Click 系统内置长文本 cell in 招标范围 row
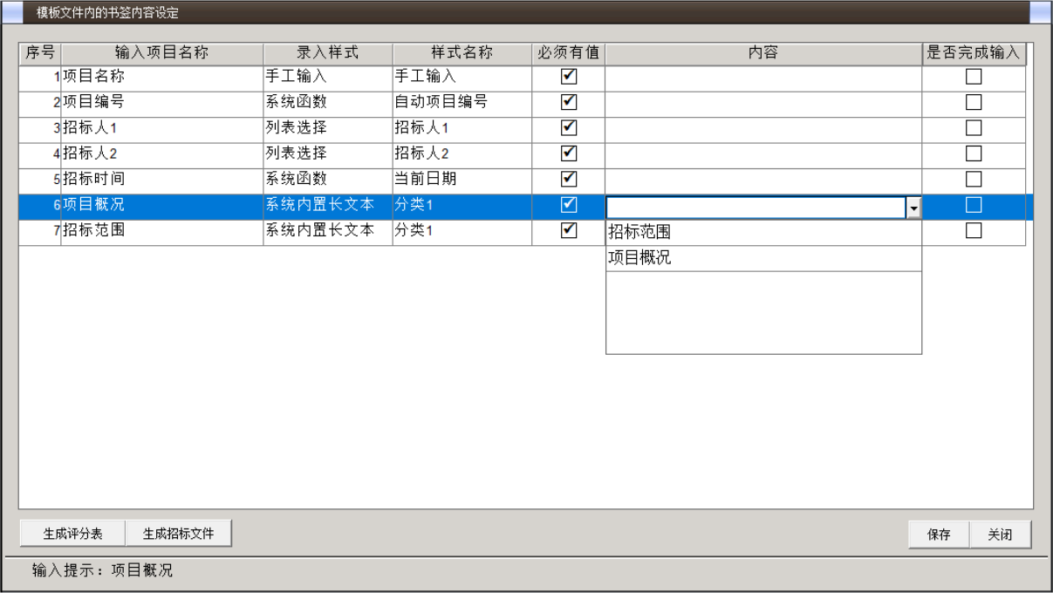1053x593 pixels. tap(328, 232)
